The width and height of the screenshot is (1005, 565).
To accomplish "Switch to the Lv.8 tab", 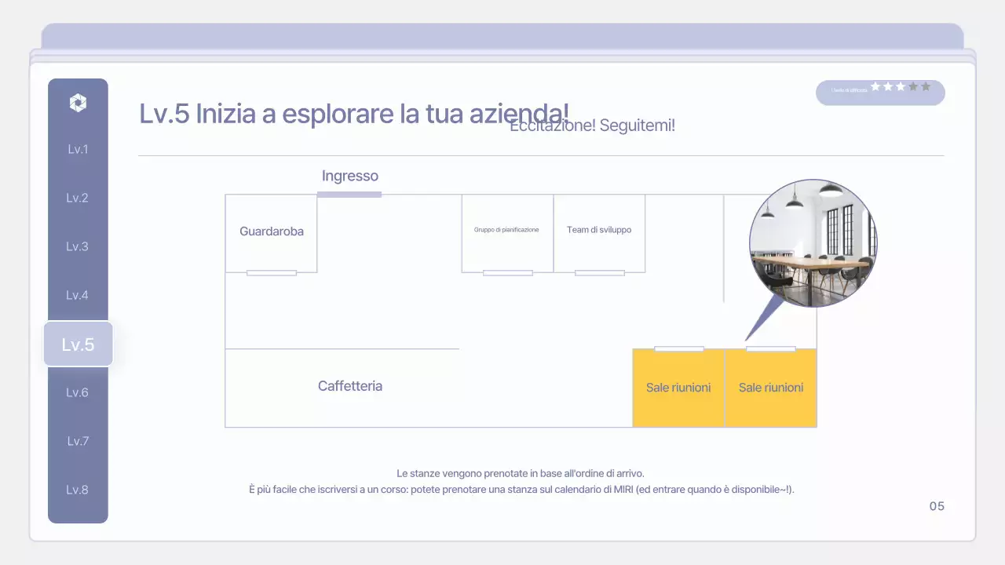I will pyautogui.click(x=78, y=490).
